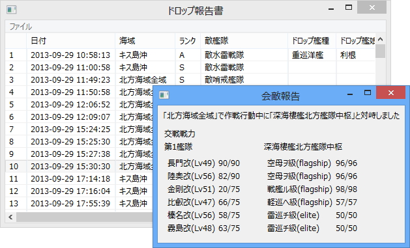Open the ファイル menu
This screenshot has height=248, width=410.
[20, 27]
